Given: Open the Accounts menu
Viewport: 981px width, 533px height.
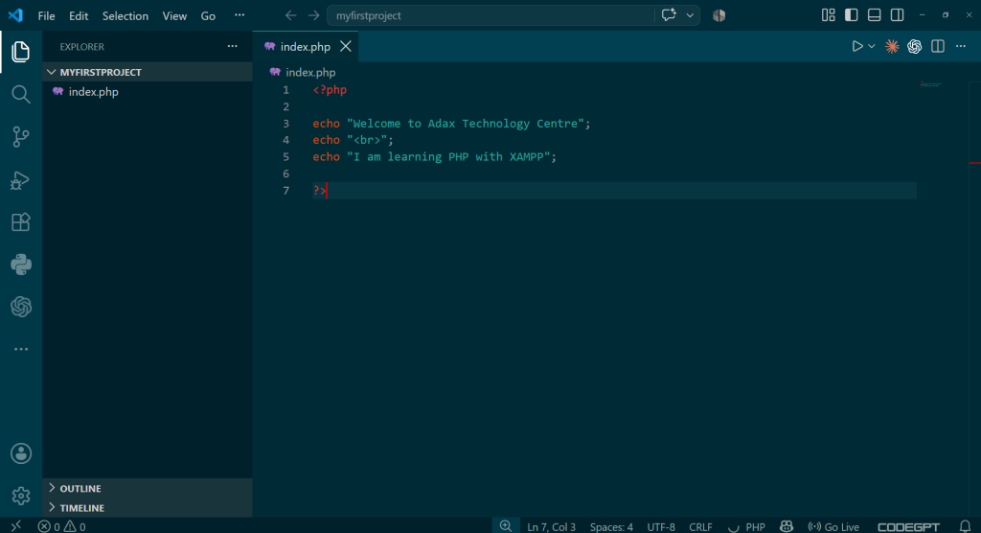Looking at the screenshot, I should click(x=21, y=453).
